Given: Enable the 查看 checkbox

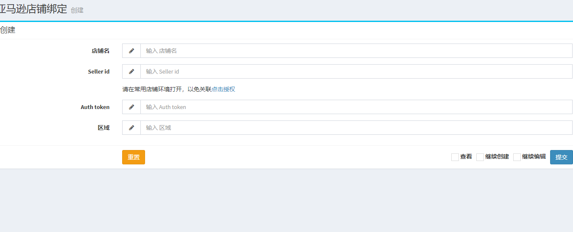Looking at the screenshot, I should coord(455,157).
